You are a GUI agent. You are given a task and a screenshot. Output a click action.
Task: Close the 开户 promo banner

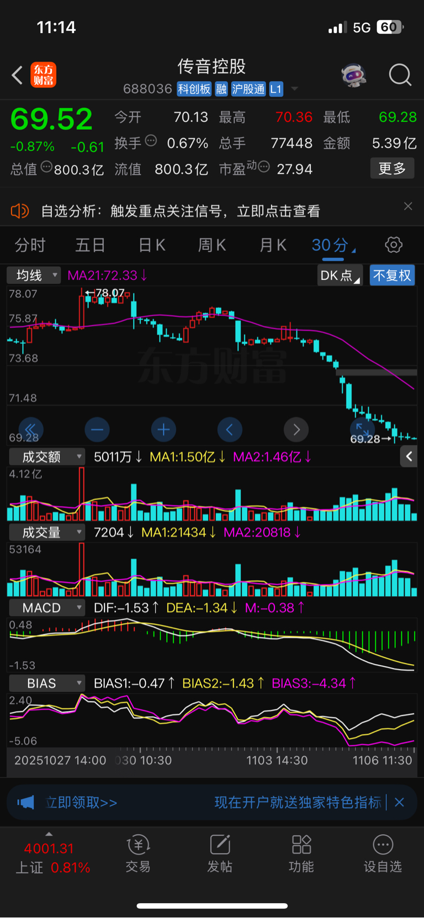coord(400,802)
